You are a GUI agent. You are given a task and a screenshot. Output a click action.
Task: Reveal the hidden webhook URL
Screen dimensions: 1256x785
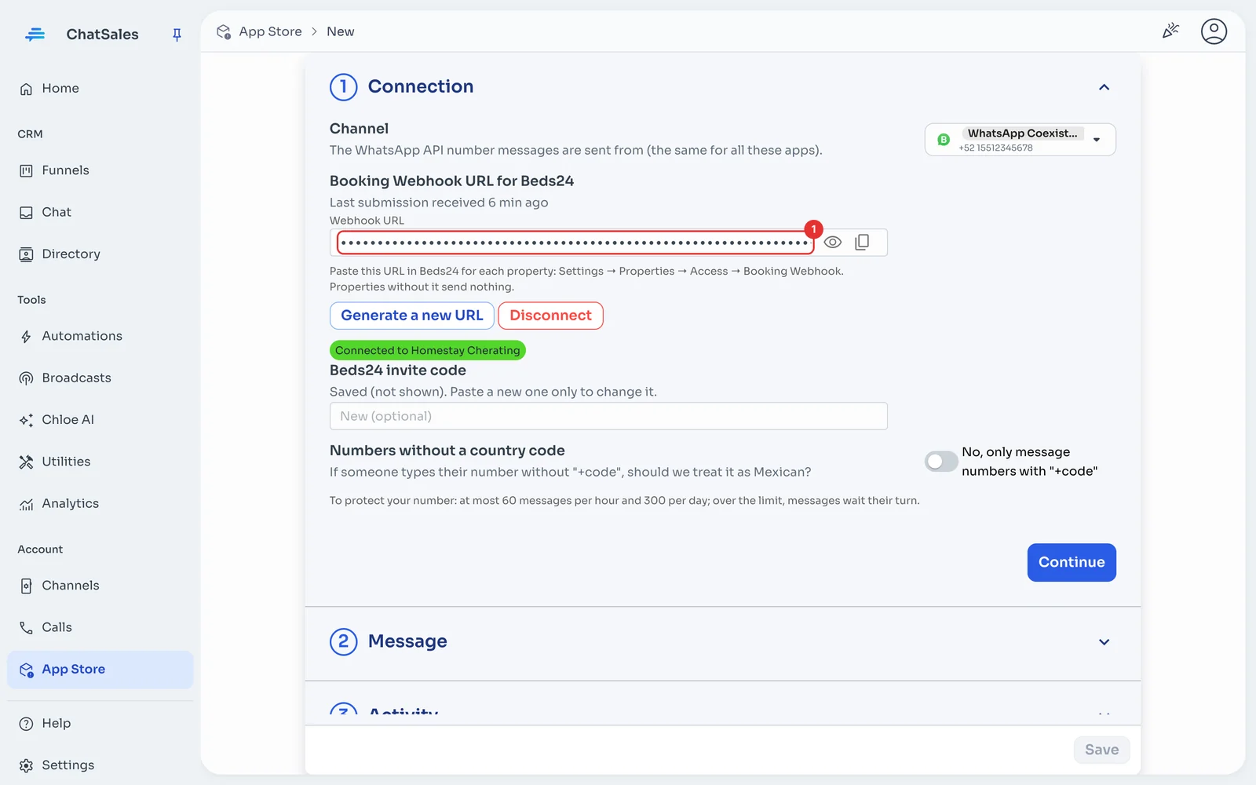[833, 243]
